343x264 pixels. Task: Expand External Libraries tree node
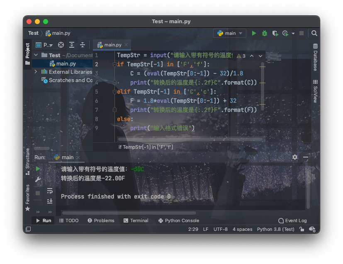pos(36,72)
